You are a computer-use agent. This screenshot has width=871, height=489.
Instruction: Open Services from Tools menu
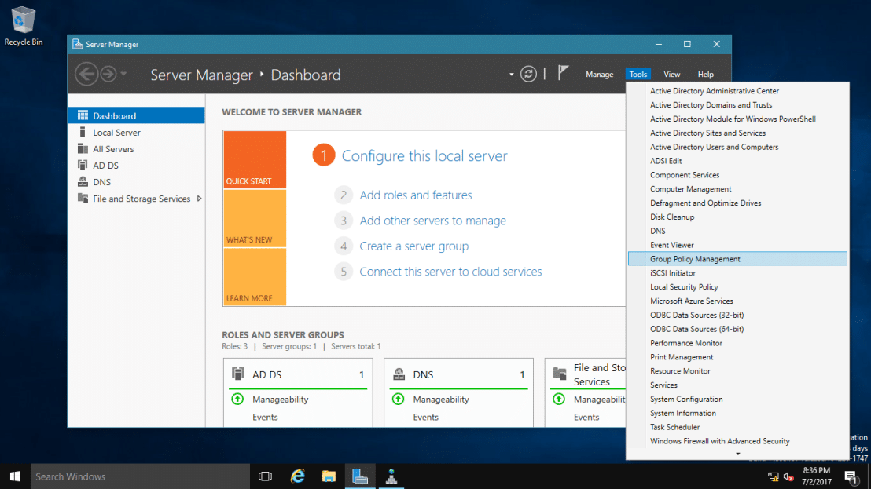[x=737, y=385]
